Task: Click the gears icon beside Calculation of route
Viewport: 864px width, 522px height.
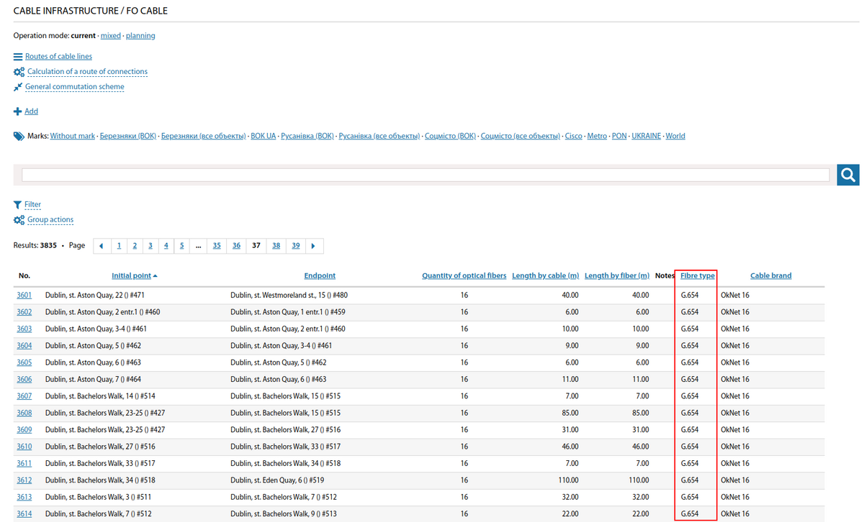Action: click(x=19, y=72)
